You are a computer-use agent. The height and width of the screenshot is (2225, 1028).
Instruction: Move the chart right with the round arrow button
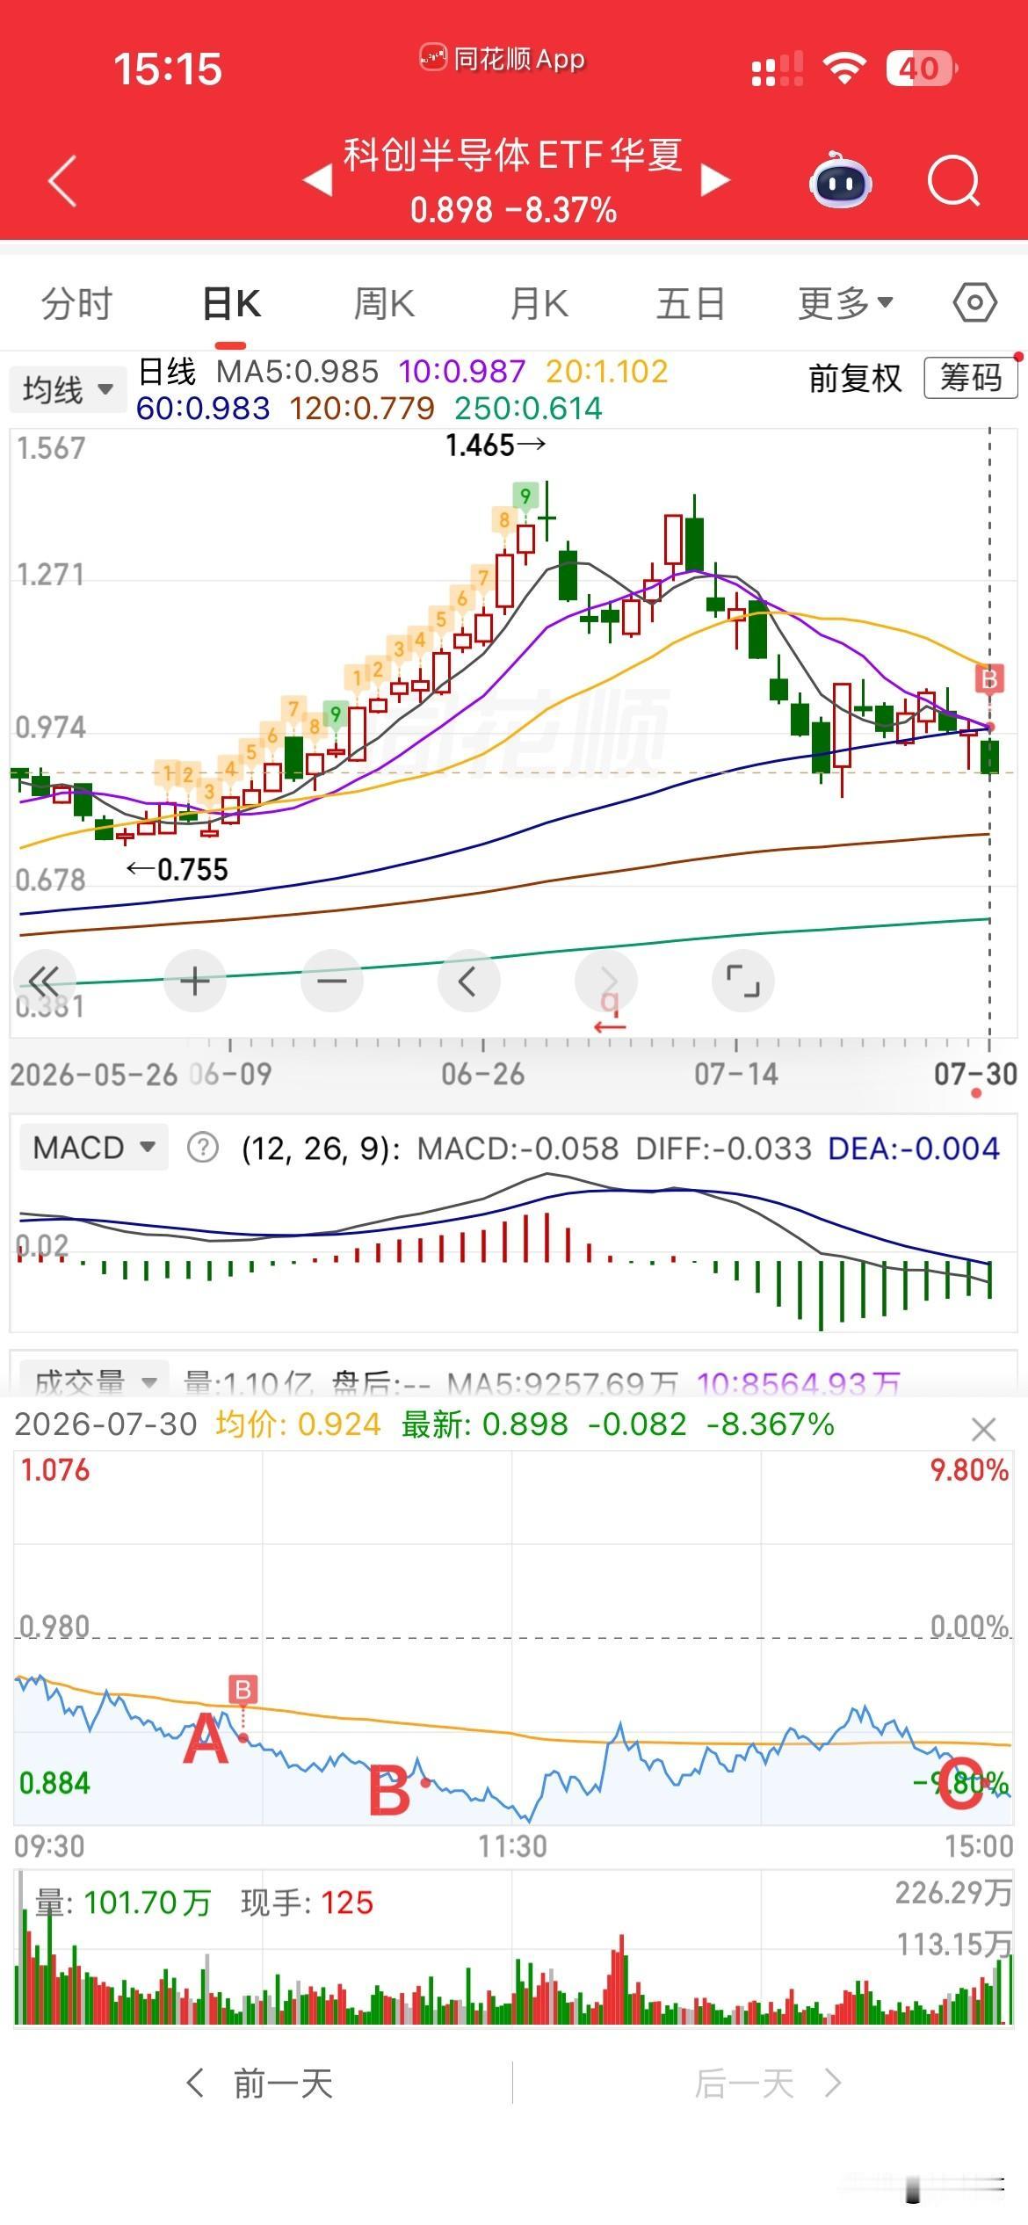606,981
